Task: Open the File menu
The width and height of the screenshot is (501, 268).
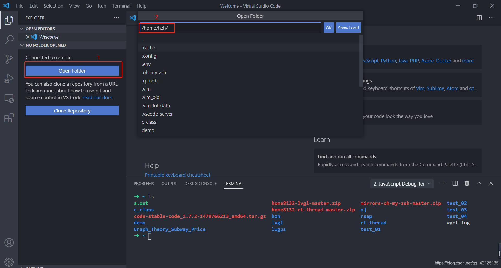Action: pos(20,6)
